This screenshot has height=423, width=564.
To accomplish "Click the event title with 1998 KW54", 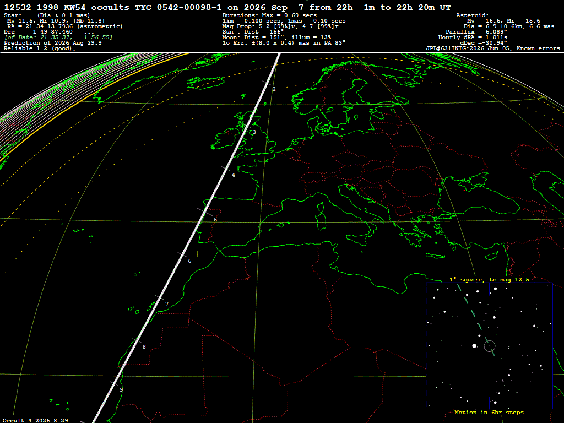I will pos(227,8).
